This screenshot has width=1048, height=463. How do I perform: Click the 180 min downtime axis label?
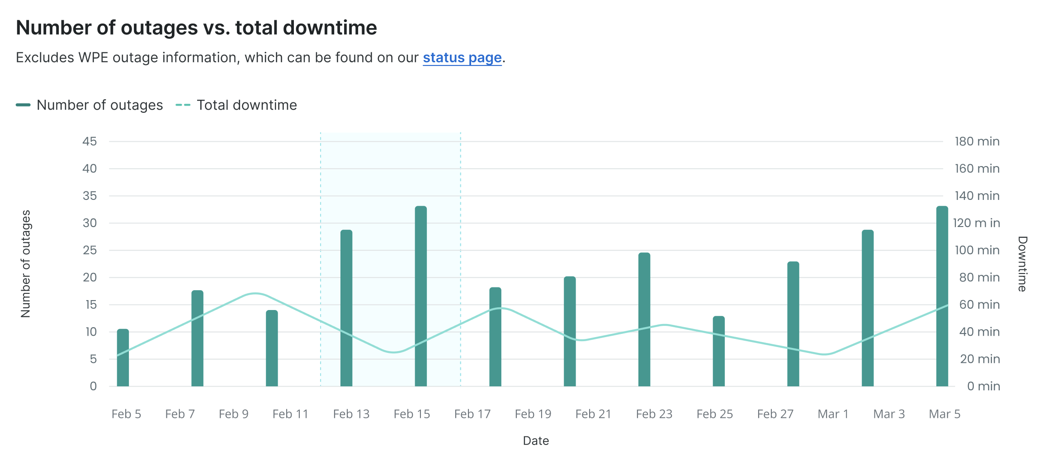coord(977,142)
